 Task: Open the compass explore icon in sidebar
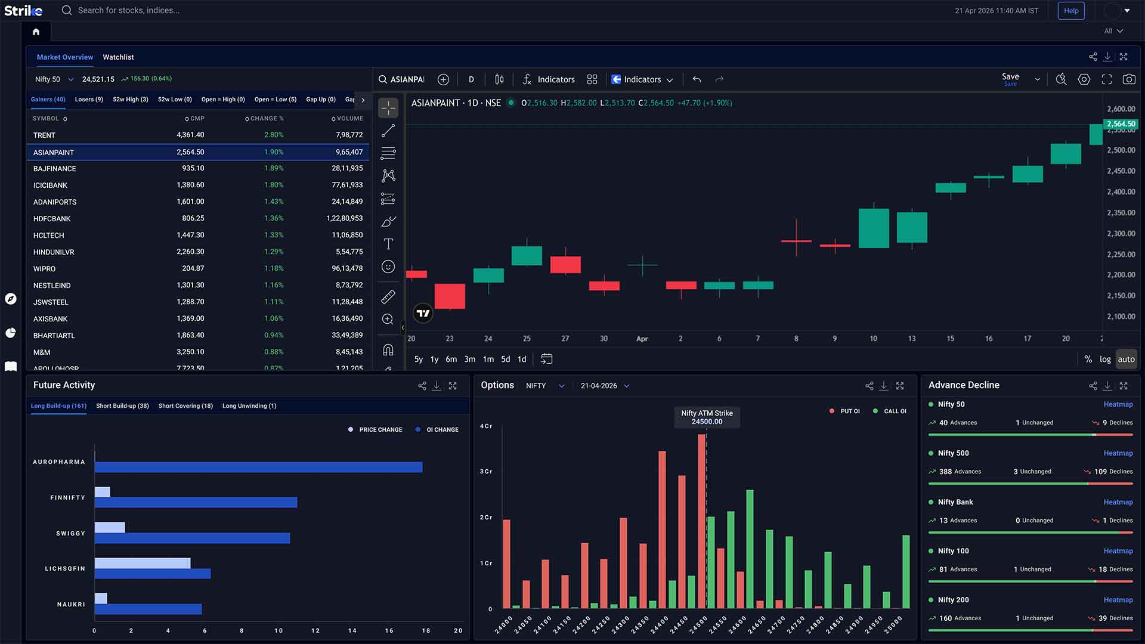pos(11,299)
